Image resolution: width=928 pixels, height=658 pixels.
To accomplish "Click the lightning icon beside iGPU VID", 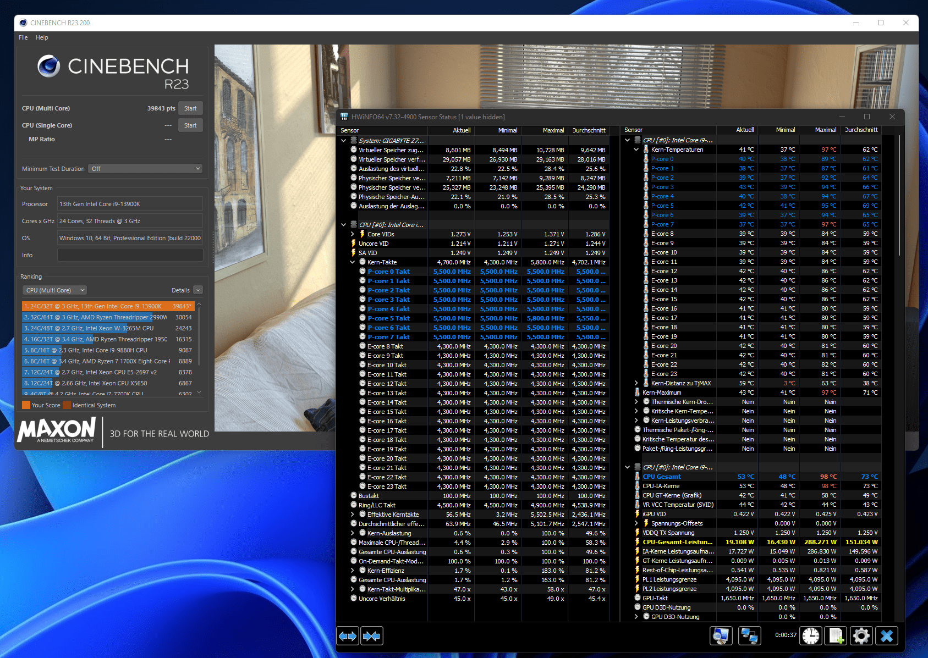I will point(637,514).
